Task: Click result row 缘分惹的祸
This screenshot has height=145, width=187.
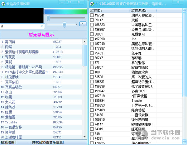Action: click(136, 119)
